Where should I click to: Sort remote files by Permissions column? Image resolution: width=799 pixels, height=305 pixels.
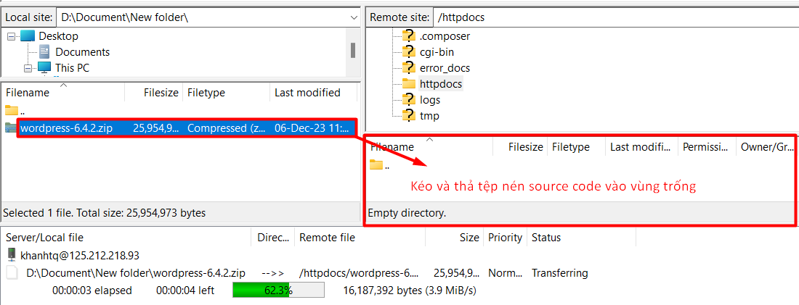[x=705, y=147]
